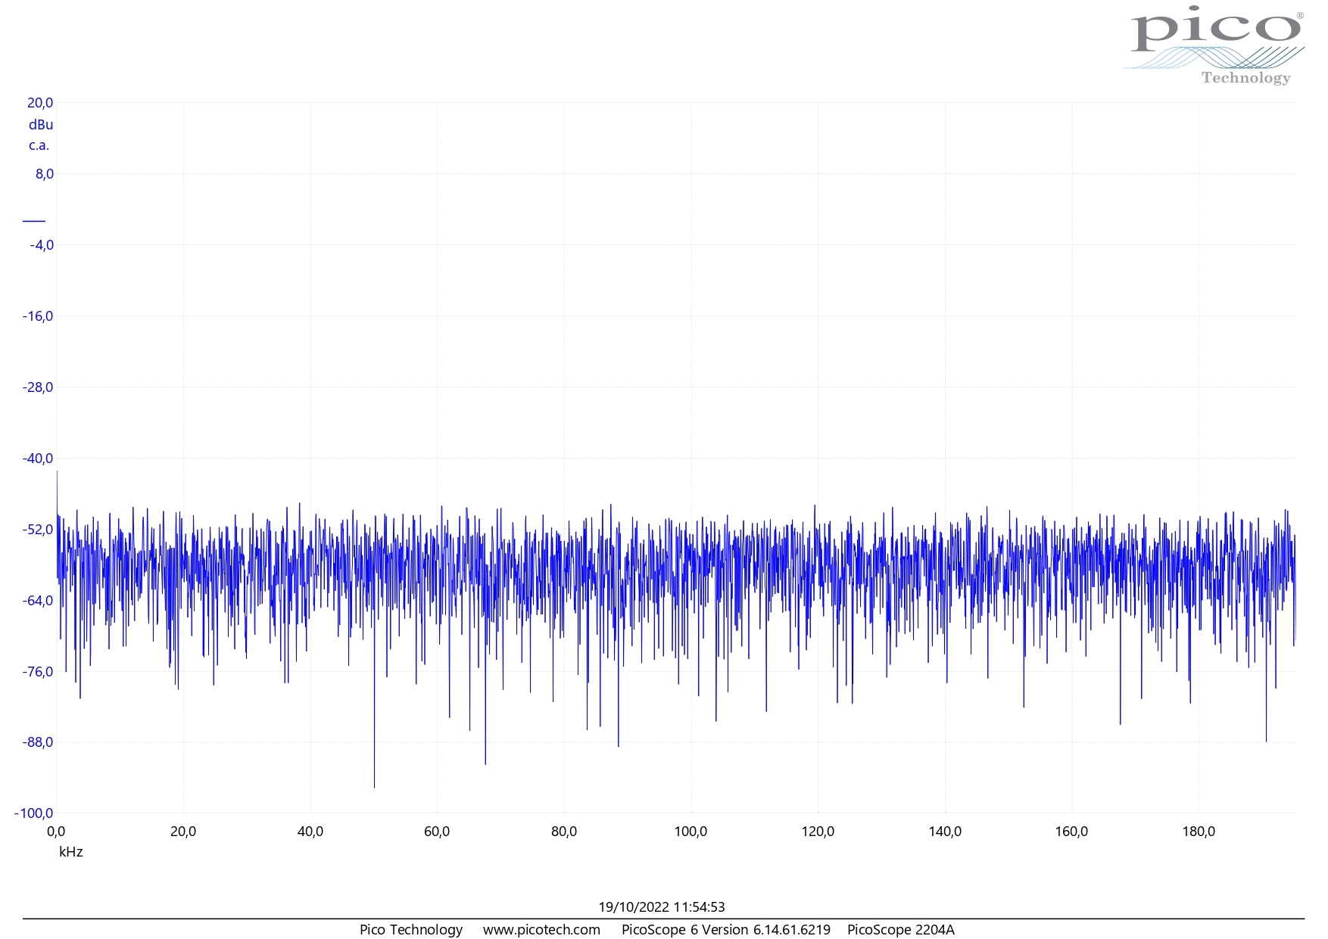Click the 80,0 frequency axis label
Image resolution: width=1328 pixels, height=939 pixels.
click(x=564, y=832)
